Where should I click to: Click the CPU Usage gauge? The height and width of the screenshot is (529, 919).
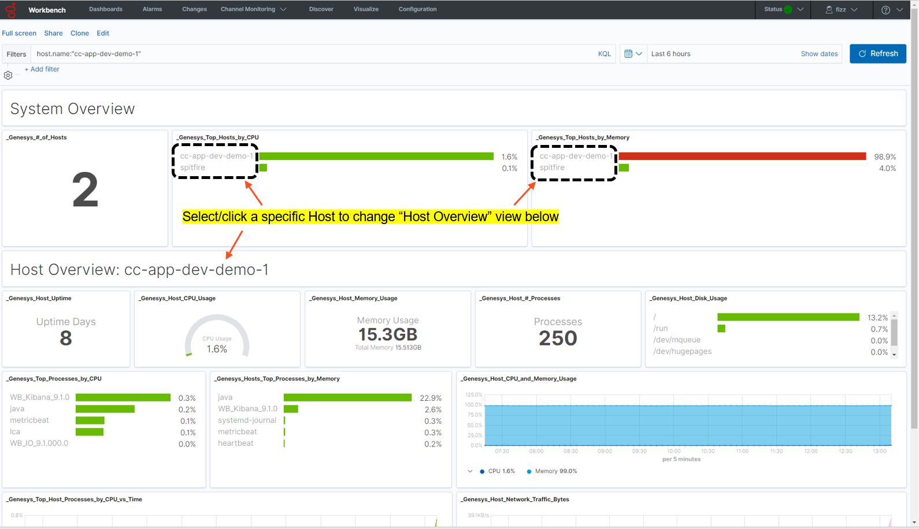(x=217, y=336)
